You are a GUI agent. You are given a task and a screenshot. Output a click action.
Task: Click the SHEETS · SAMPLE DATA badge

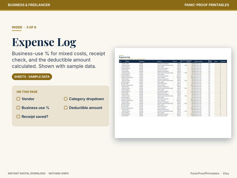tap(32, 77)
